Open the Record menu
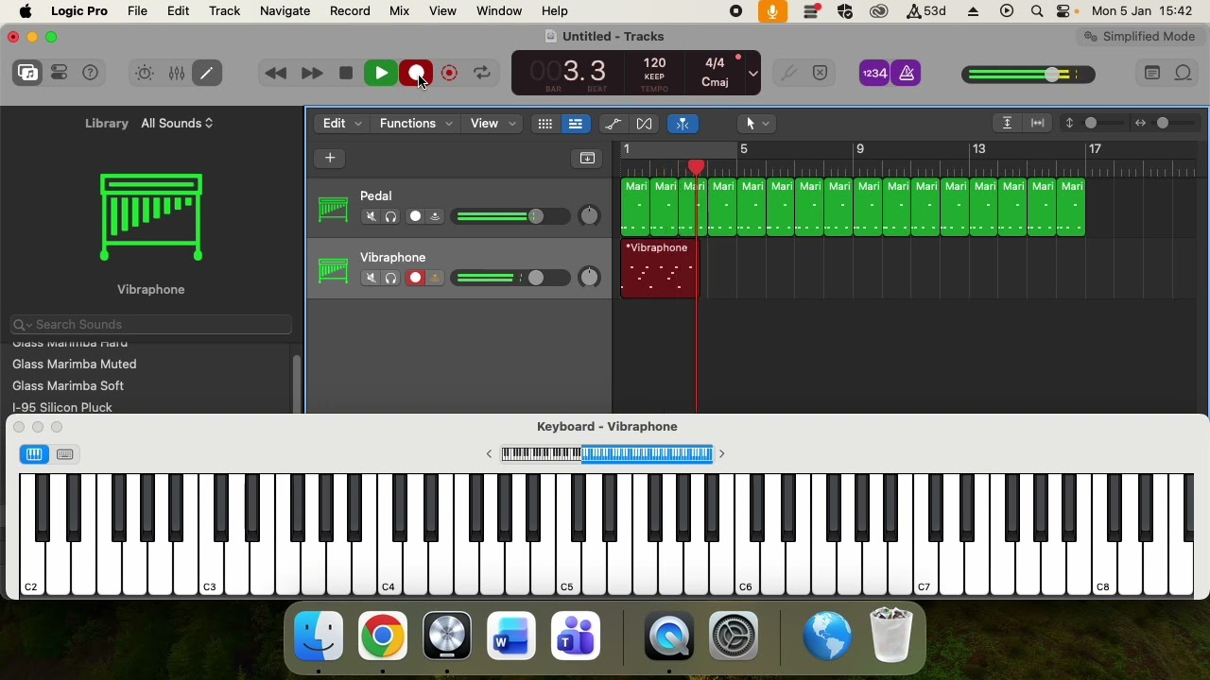The image size is (1210, 680). [x=350, y=11]
